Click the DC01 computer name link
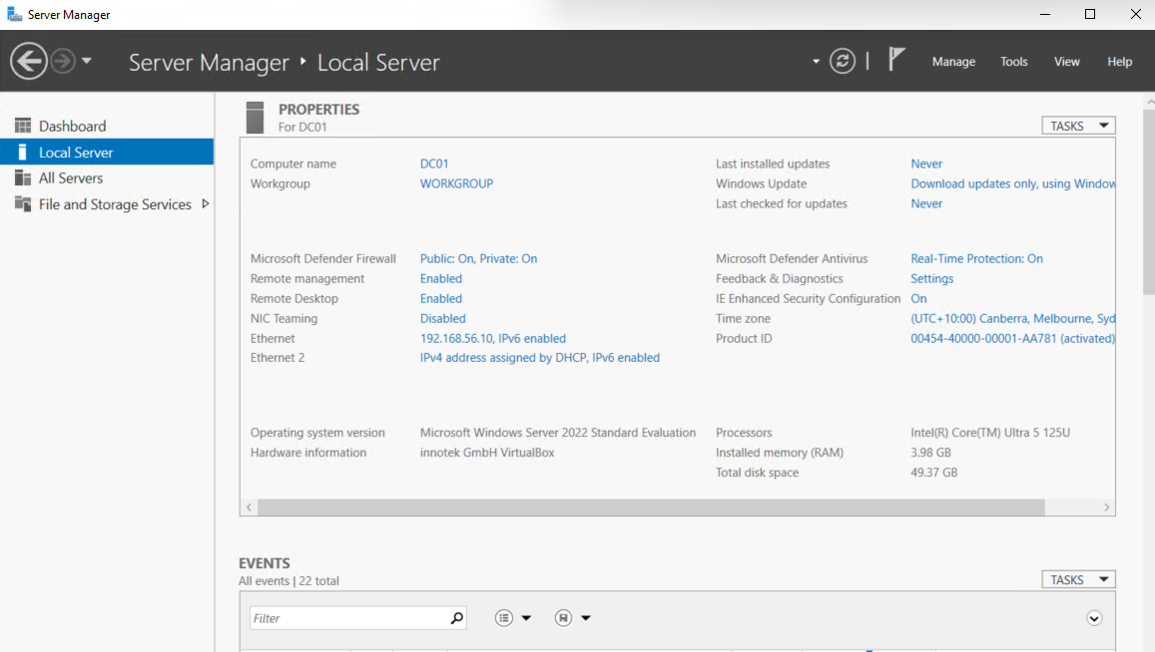This screenshot has width=1155, height=652. click(x=434, y=163)
